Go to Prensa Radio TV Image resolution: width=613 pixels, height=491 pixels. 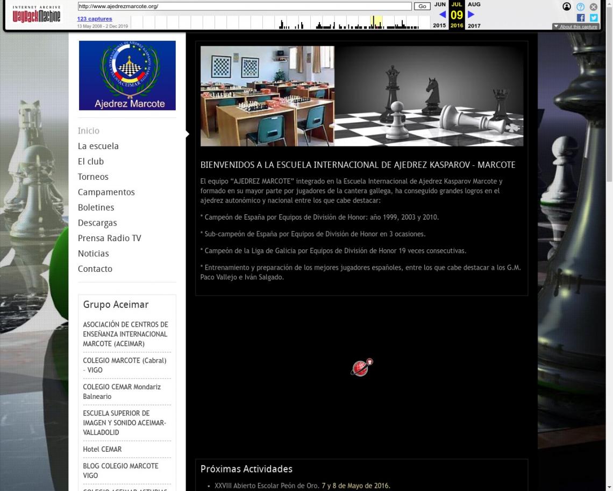[x=110, y=238]
